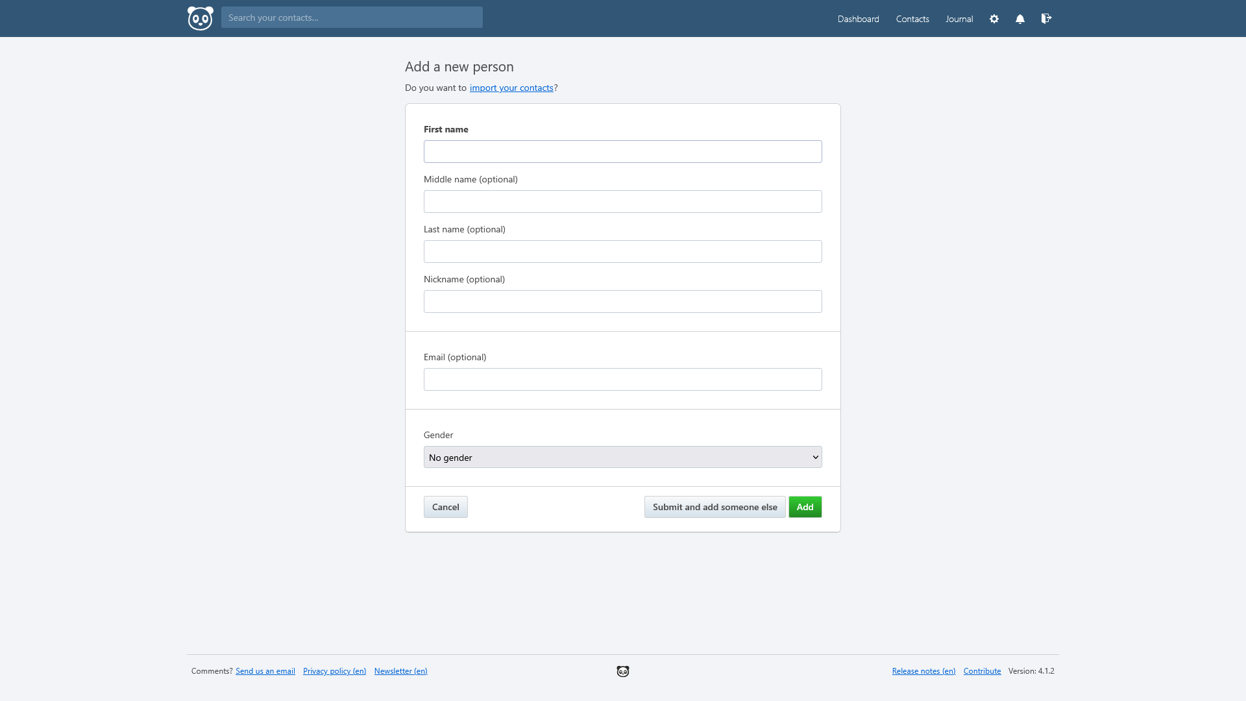The image size is (1246, 701).
Task: Click the panda logo in the header
Action: [200, 18]
